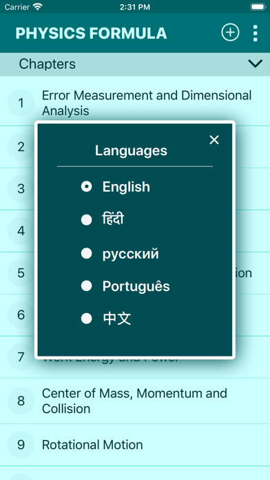Tap the chapter number 6 circle
The height and width of the screenshot is (480, 270).
click(21, 314)
